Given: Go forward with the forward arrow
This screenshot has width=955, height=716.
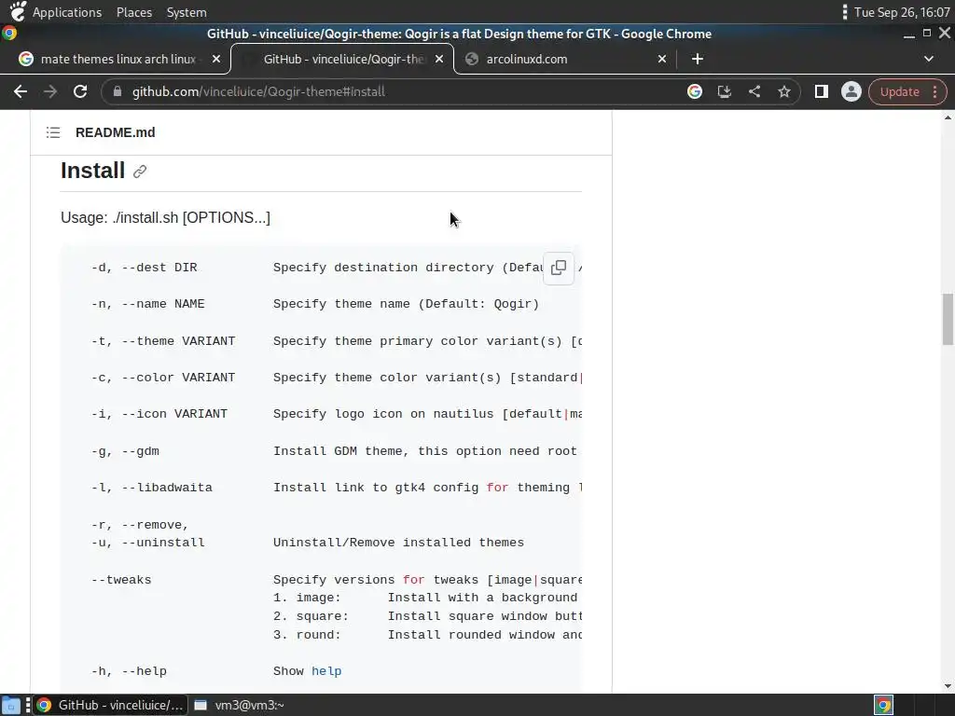Looking at the screenshot, I should (50, 92).
